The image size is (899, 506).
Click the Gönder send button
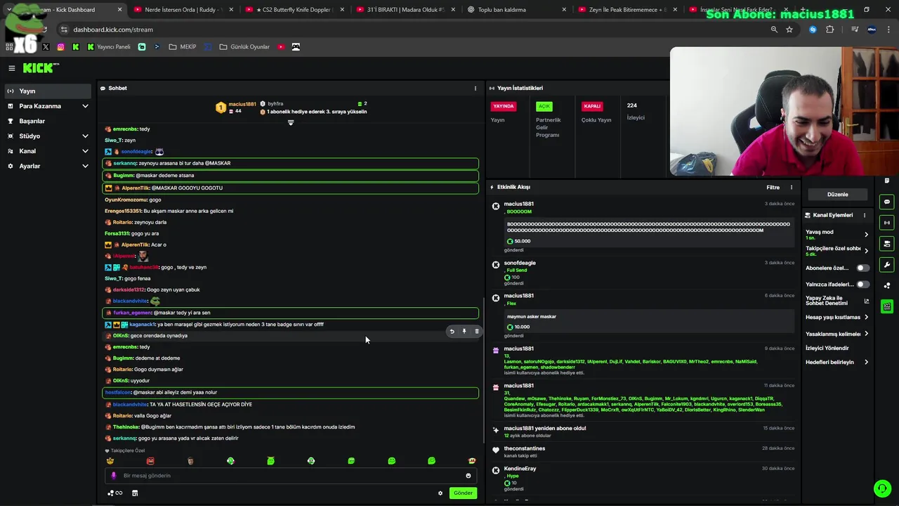[x=464, y=493]
